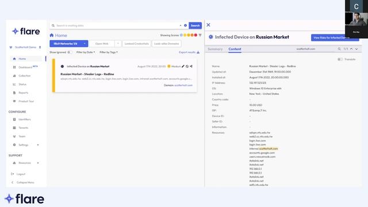Click the blue score circle filter
This screenshot has height=207, width=368.
click(181, 35)
